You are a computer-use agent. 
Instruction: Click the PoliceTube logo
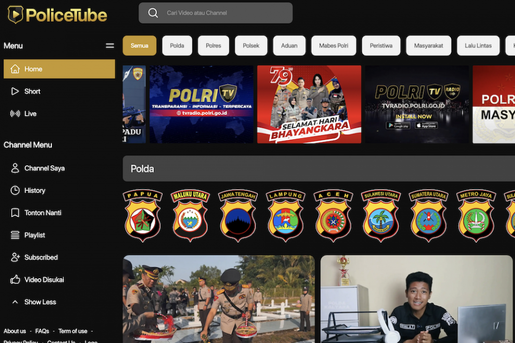pyautogui.click(x=57, y=14)
